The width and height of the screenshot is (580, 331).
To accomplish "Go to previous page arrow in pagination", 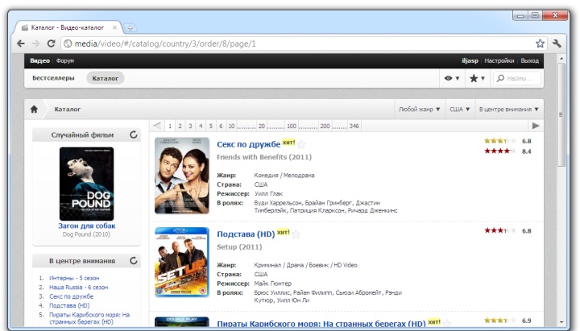I will 157,126.
